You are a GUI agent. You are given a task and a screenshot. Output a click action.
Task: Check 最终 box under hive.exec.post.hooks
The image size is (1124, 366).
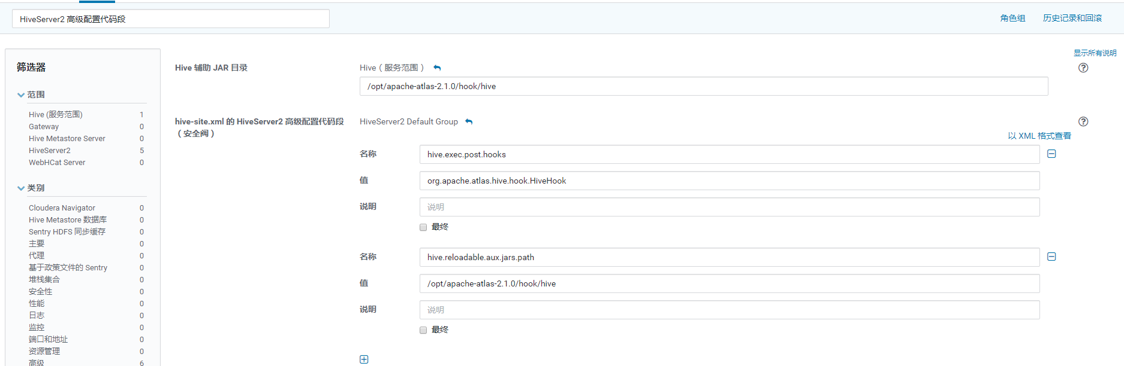pyautogui.click(x=423, y=227)
